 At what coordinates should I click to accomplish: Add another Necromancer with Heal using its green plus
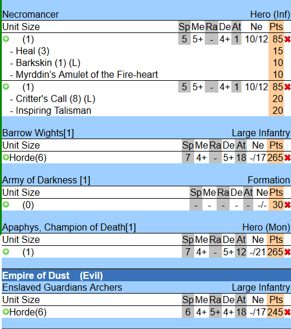tap(6, 39)
